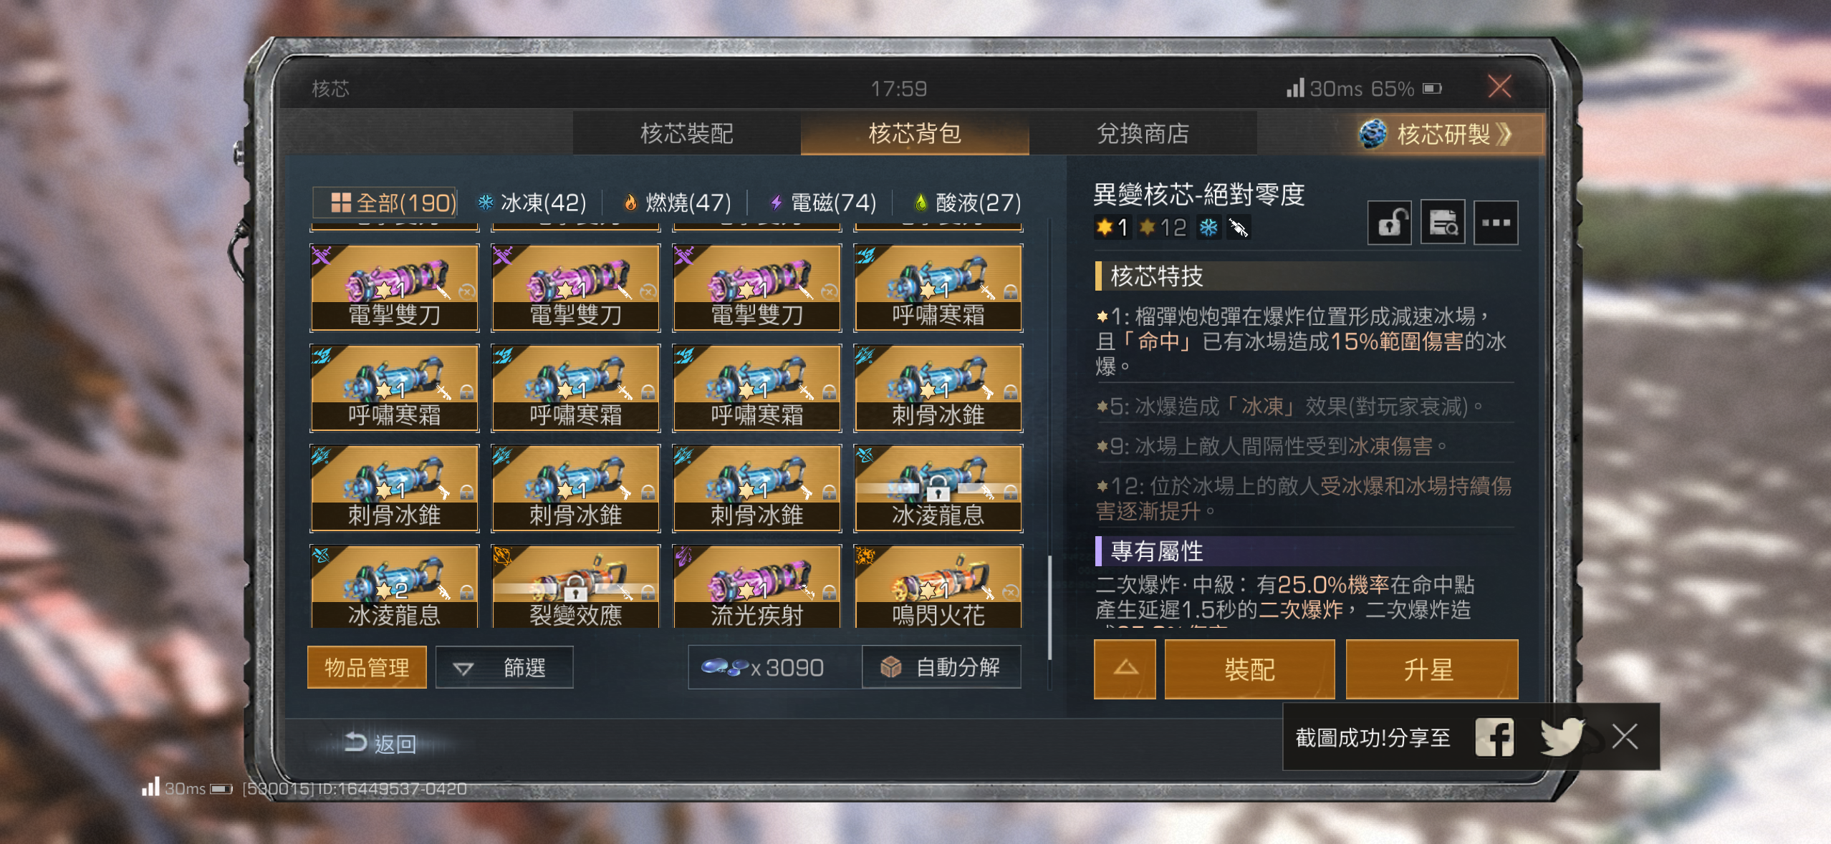Click the 升星 star upgrade button
1831x844 pixels.
point(1431,669)
